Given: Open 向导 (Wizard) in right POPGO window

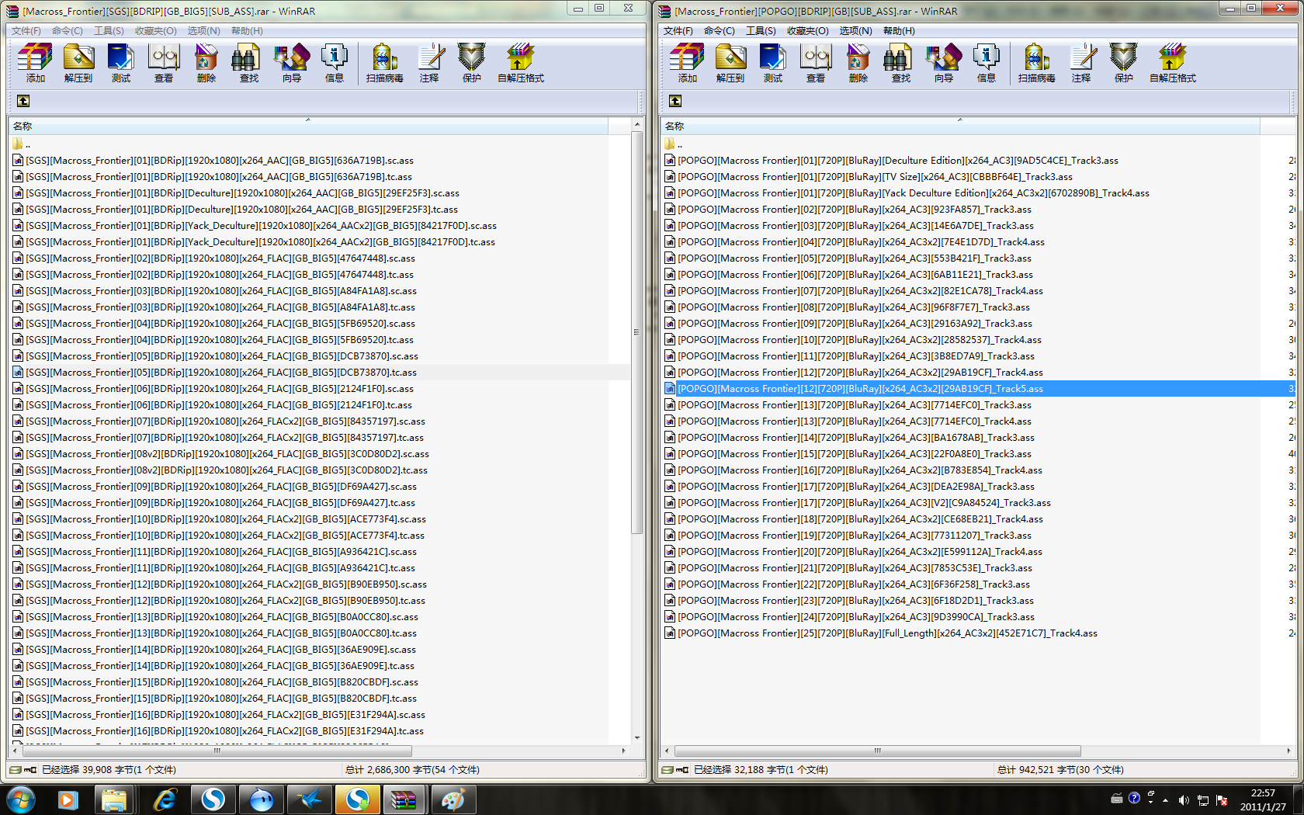Looking at the screenshot, I should (943, 63).
